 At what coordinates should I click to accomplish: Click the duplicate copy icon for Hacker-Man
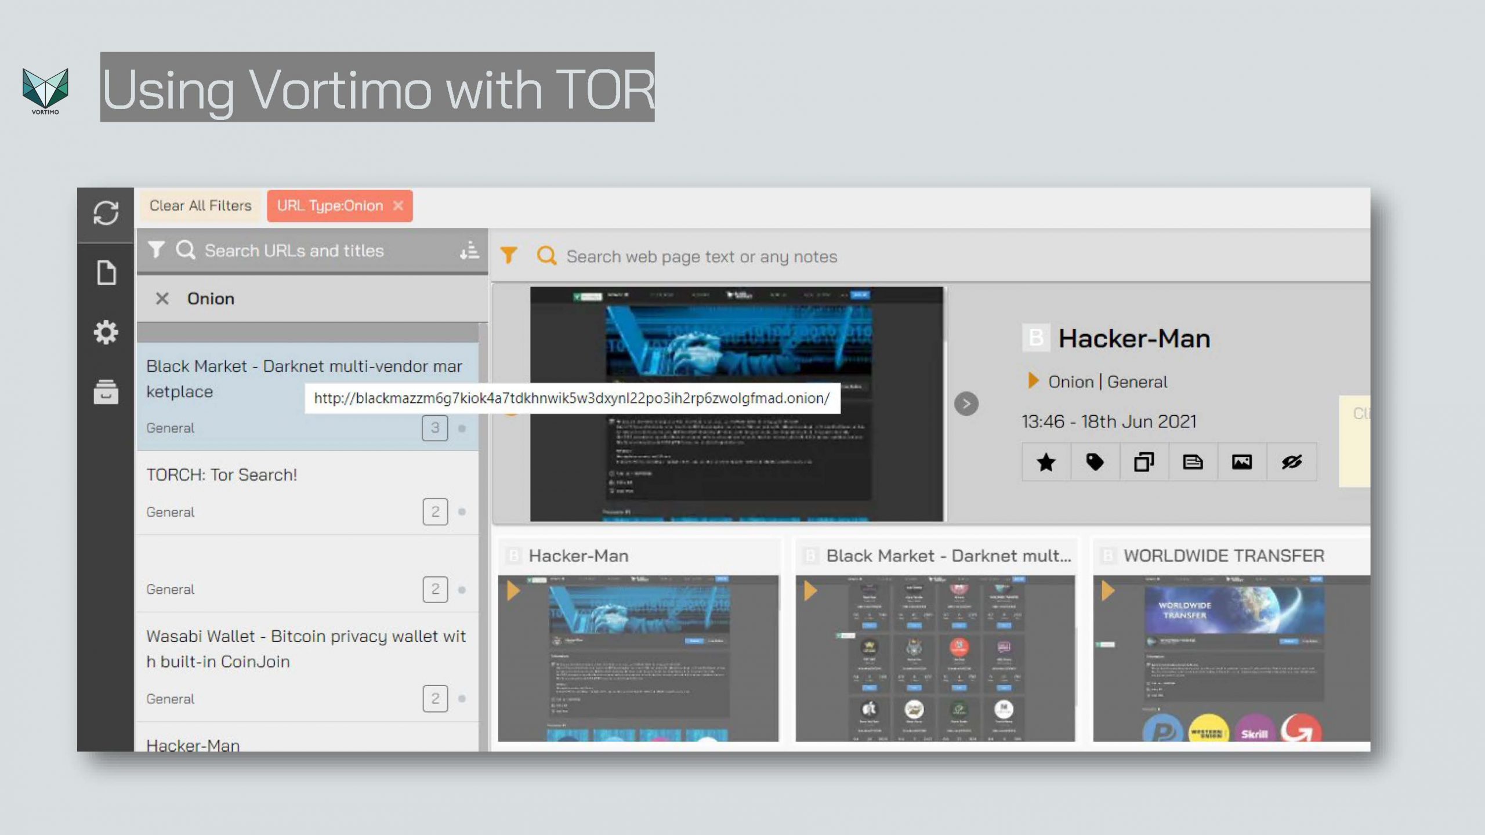(1144, 462)
